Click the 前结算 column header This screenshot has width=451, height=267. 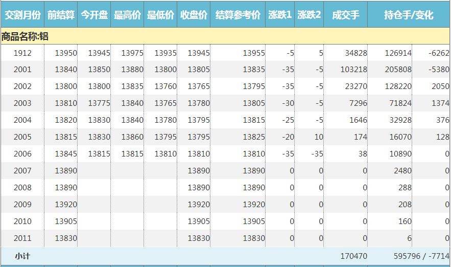61,15
